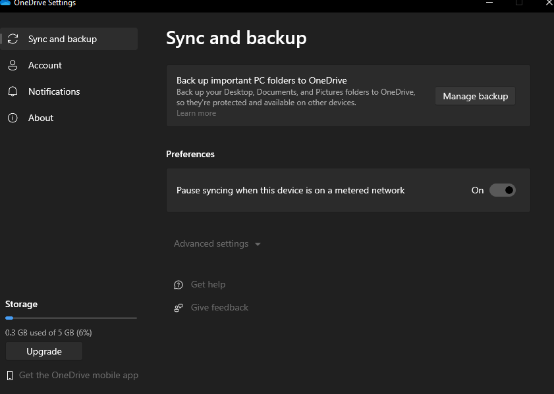
Task: Click the Give feedback icon
Action: [179, 308]
